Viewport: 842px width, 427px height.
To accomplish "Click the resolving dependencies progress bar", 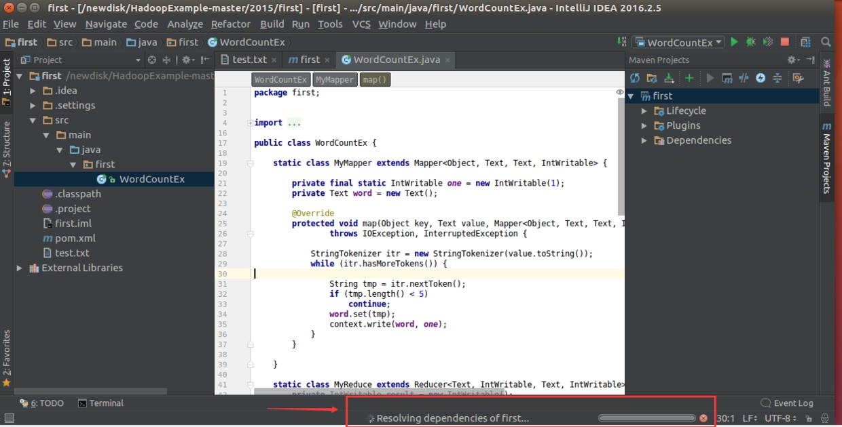I will [x=646, y=418].
